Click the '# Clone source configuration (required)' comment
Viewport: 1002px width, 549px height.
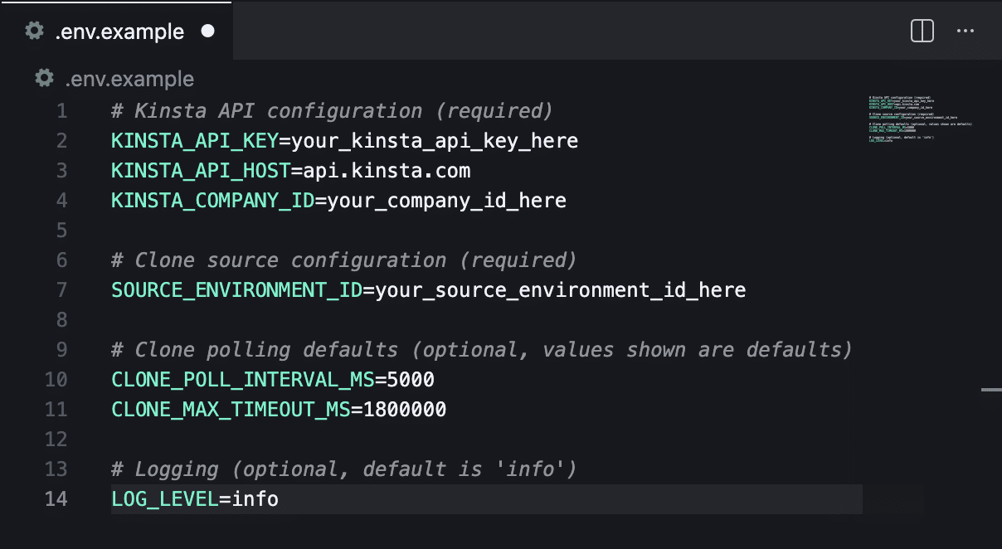(344, 260)
